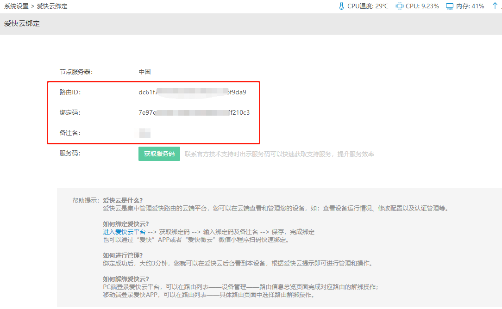The image size is (502, 309).
Task: Select the node server value 中国
Action: (x=144, y=72)
